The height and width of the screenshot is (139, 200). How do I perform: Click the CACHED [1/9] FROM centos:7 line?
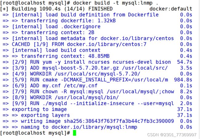coord(98,44)
